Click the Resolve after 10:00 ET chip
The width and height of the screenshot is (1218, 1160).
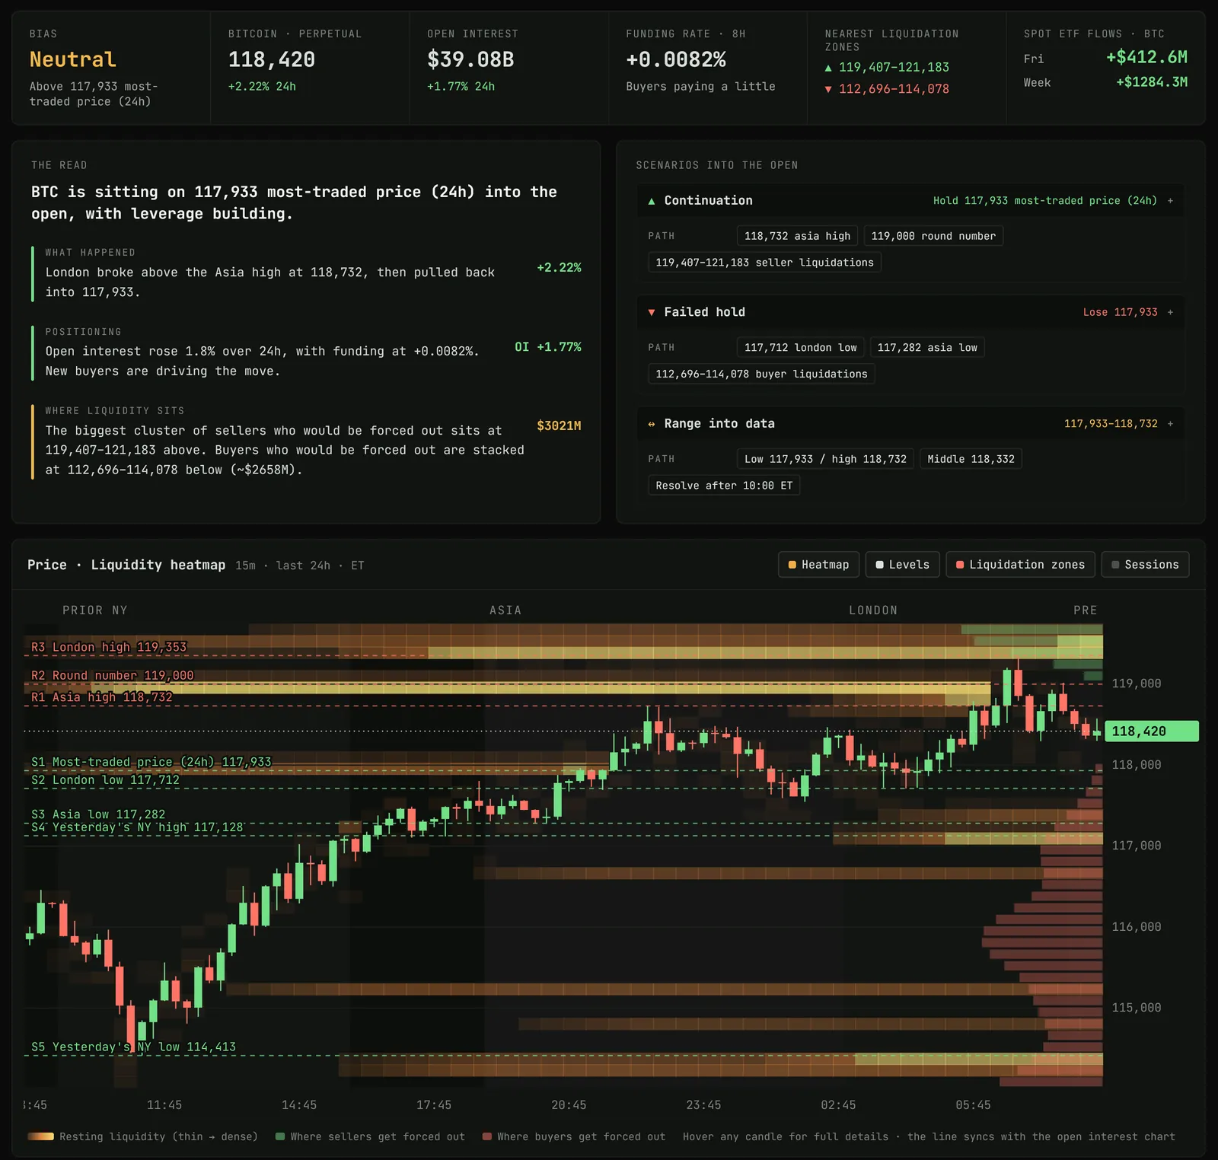724,486
